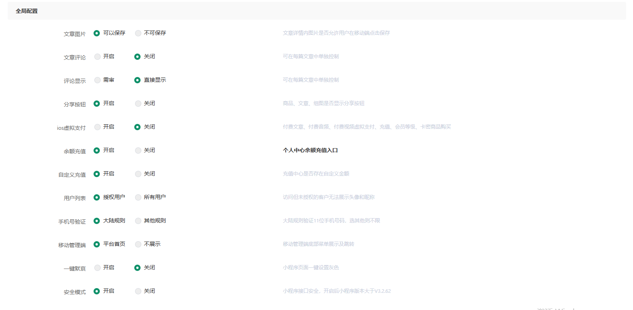Select 关闭 for 余额充值

coord(138,151)
